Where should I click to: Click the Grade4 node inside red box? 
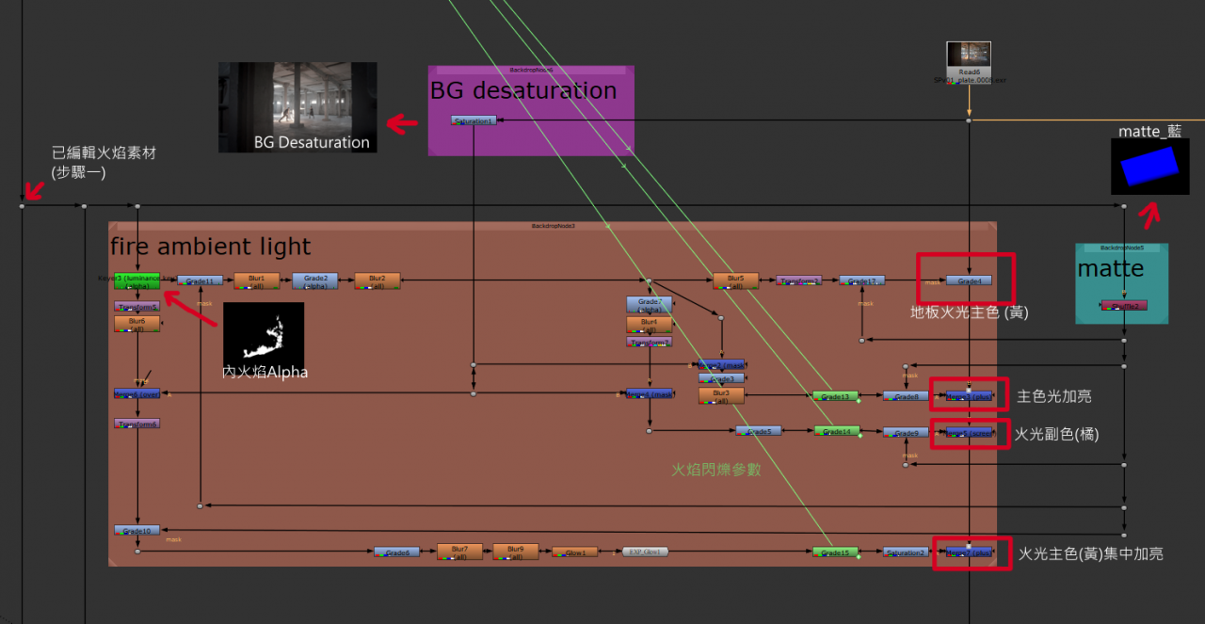pyautogui.click(x=969, y=280)
